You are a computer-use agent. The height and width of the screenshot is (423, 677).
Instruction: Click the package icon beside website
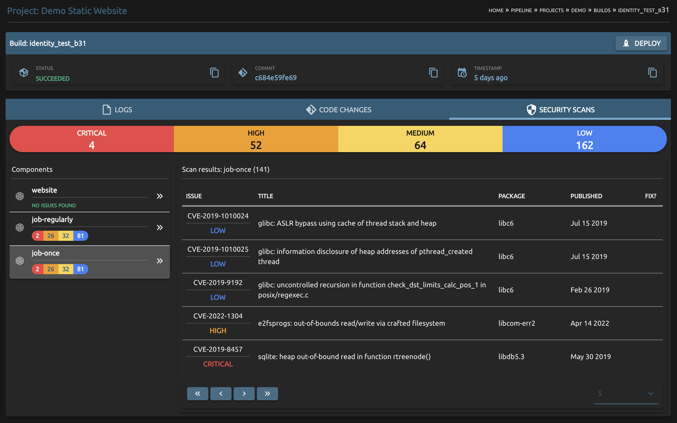(19, 196)
